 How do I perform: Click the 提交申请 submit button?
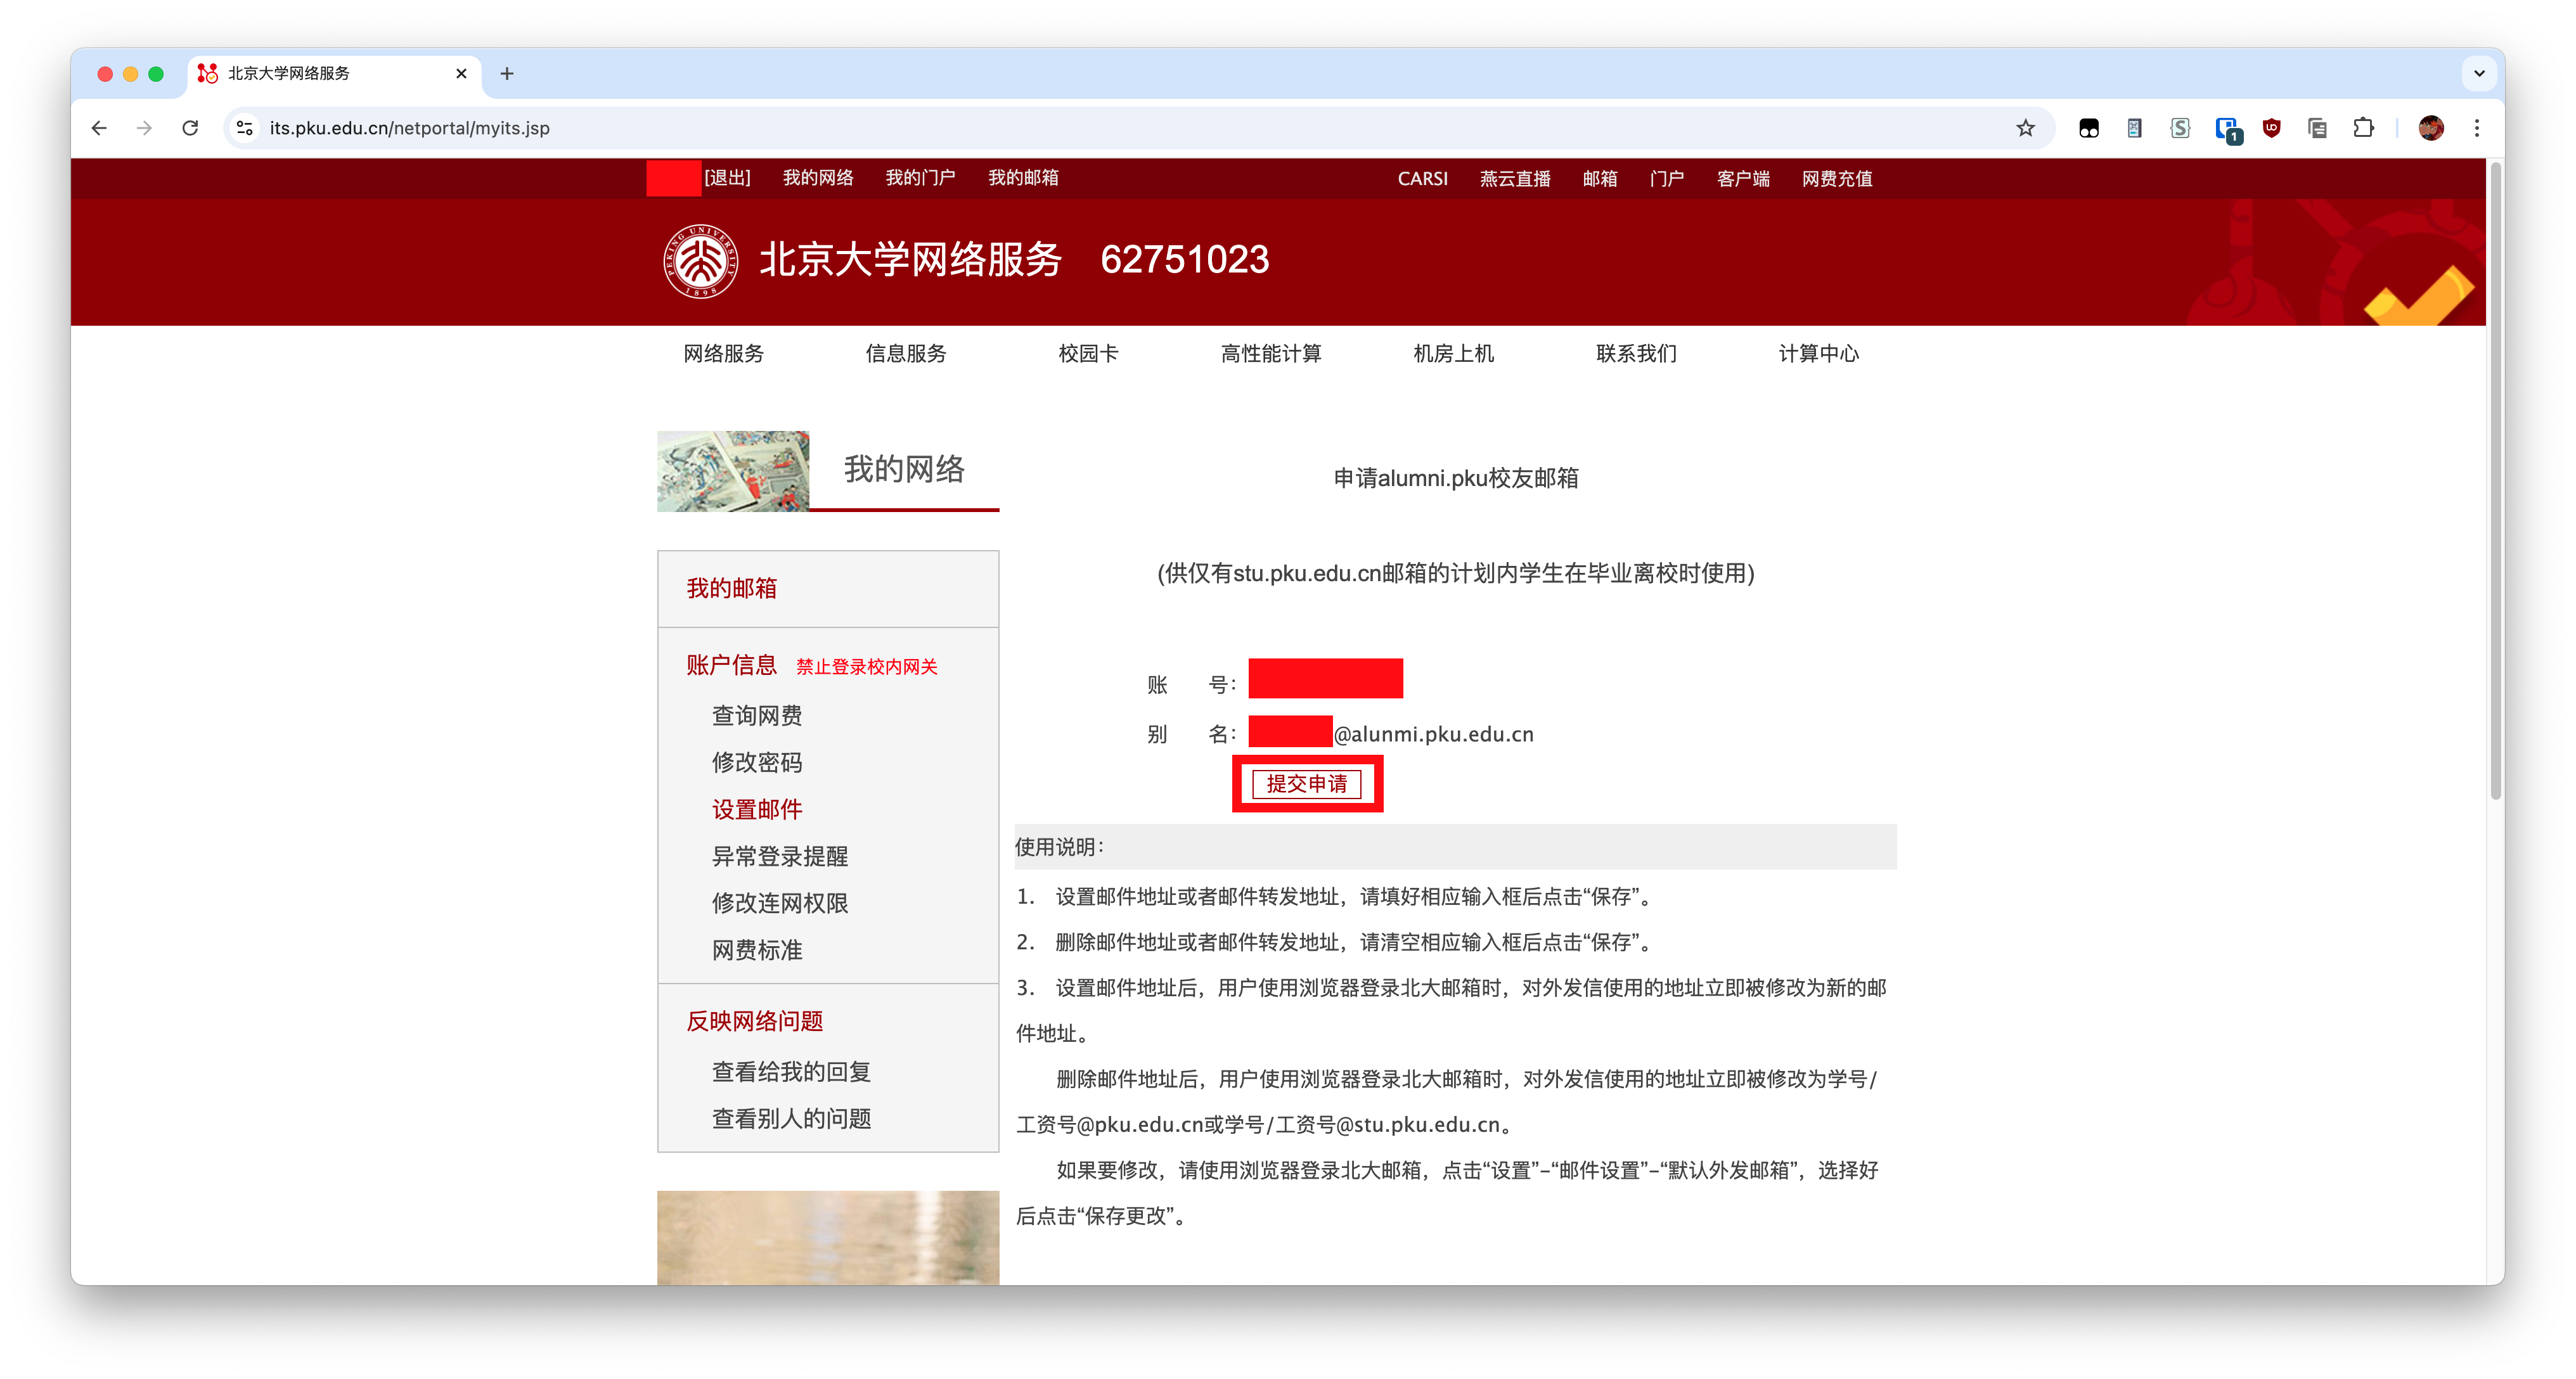1307,784
